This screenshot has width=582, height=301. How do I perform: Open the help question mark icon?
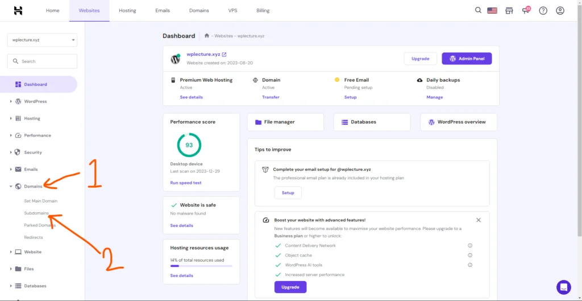pos(543,10)
